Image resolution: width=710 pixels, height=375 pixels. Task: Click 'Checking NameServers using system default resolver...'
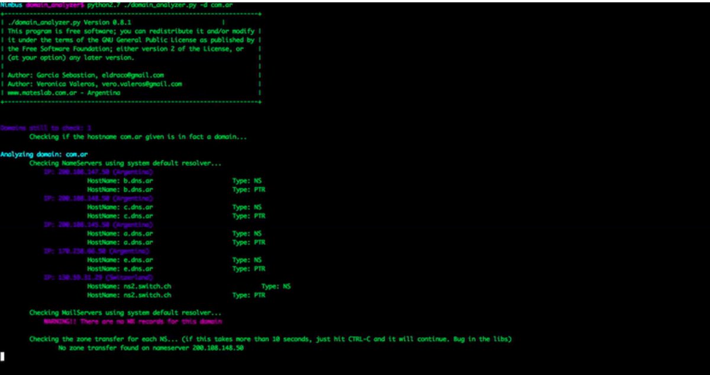coord(125,163)
